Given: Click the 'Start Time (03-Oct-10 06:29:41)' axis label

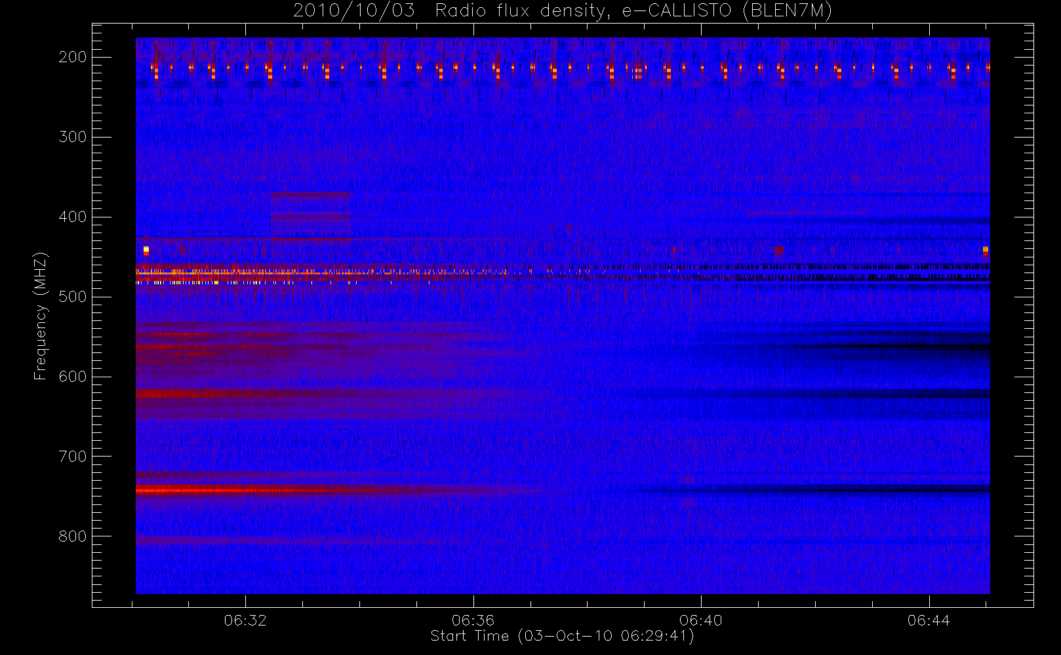Looking at the screenshot, I should pyautogui.click(x=562, y=636).
